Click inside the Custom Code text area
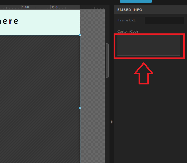This screenshot has width=187, height=163. 149,45
